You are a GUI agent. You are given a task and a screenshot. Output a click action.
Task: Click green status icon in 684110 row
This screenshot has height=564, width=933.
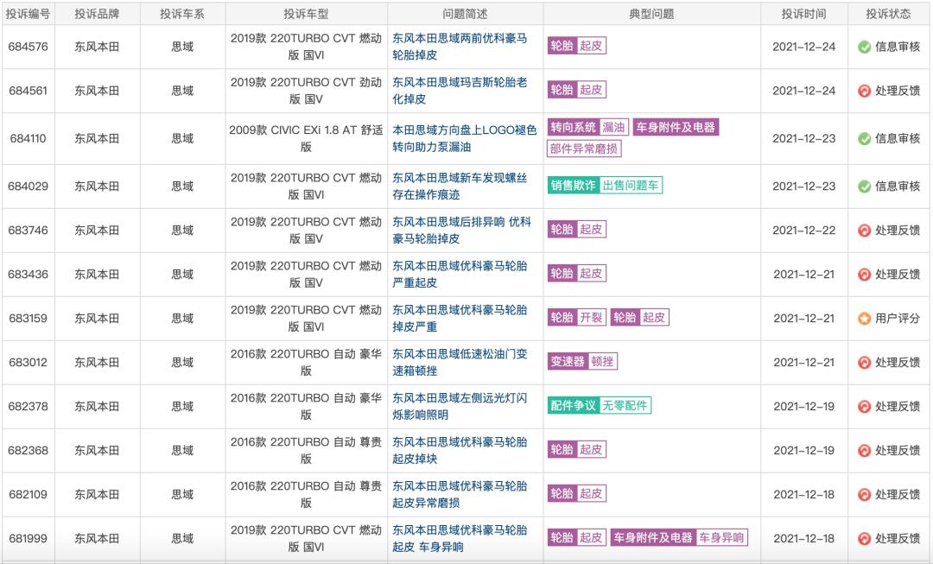(864, 138)
